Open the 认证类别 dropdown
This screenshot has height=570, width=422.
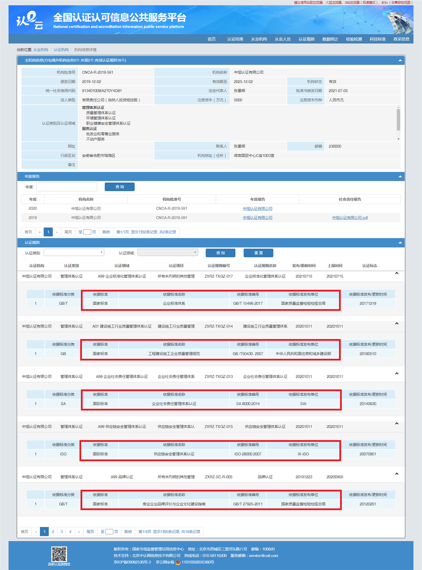74,252
